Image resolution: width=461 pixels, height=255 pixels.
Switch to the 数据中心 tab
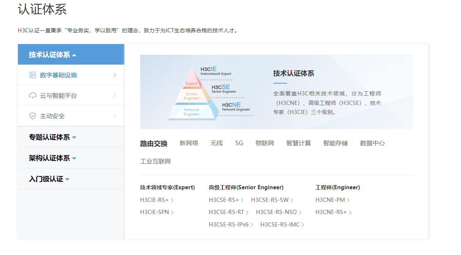[x=372, y=143]
